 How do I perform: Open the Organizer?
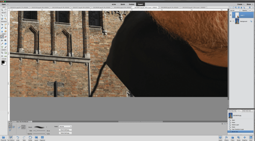click(x=42, y=138)
